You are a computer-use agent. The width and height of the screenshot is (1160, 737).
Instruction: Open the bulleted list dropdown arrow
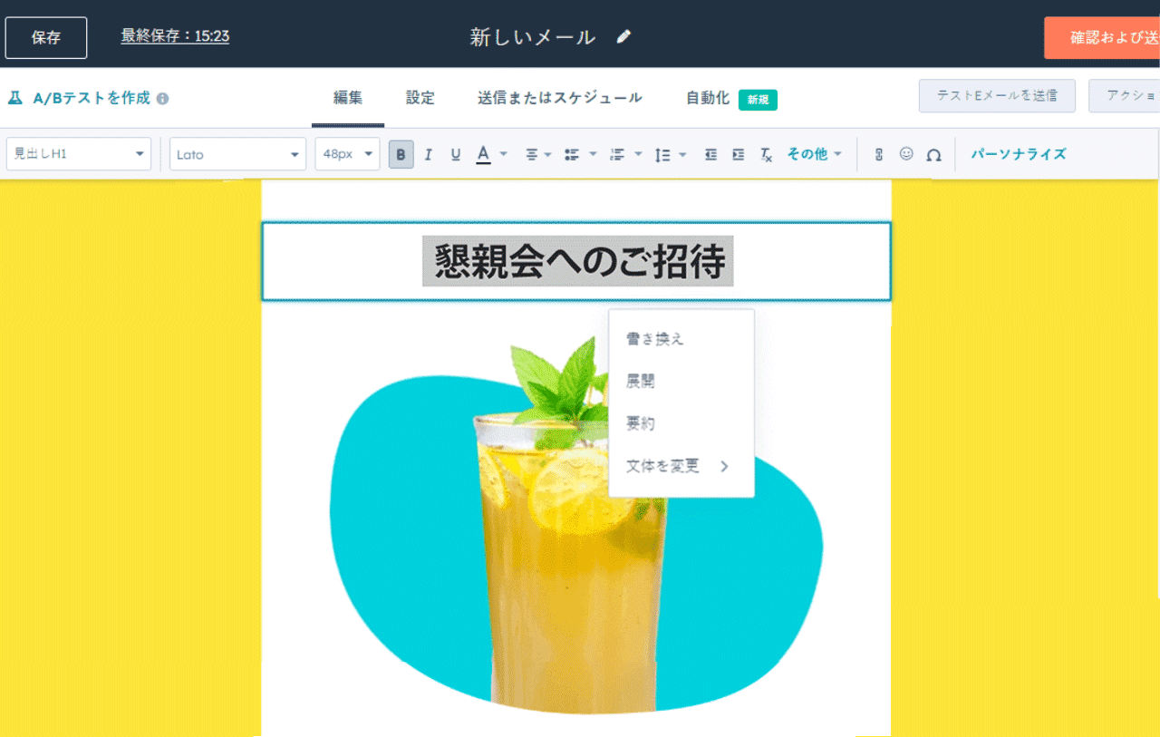(x=593, y=155)
